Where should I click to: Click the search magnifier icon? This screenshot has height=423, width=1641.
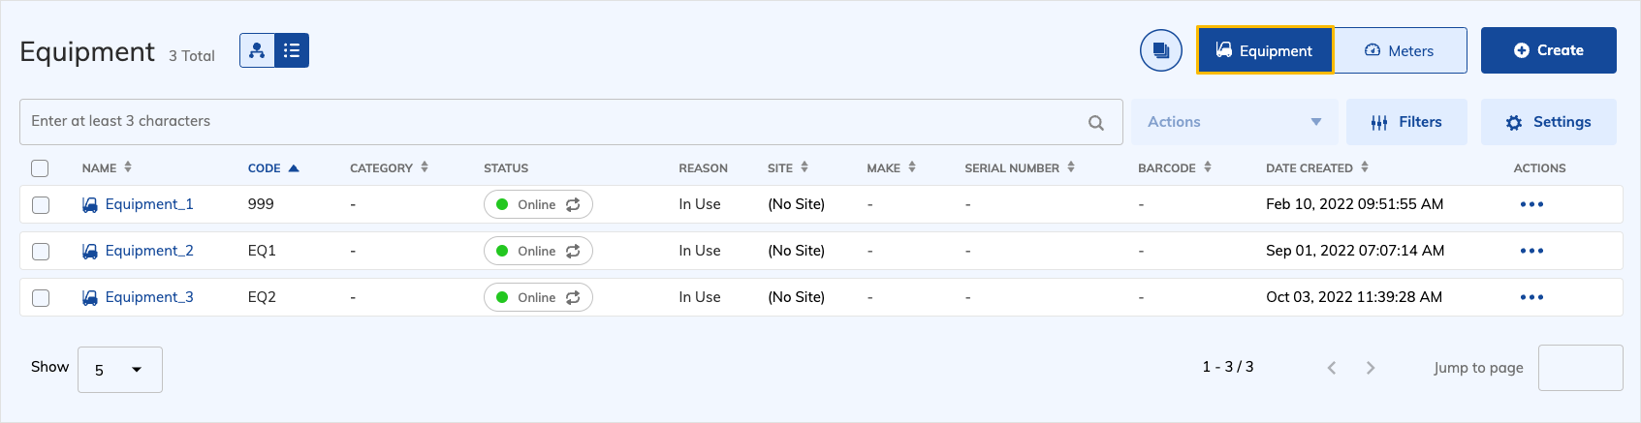coord(1096,123)
